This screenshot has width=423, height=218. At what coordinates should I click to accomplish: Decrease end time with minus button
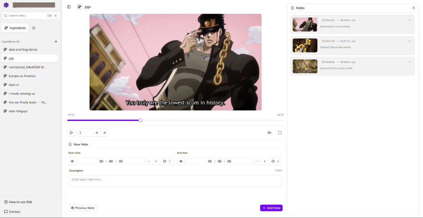(258, 161)
